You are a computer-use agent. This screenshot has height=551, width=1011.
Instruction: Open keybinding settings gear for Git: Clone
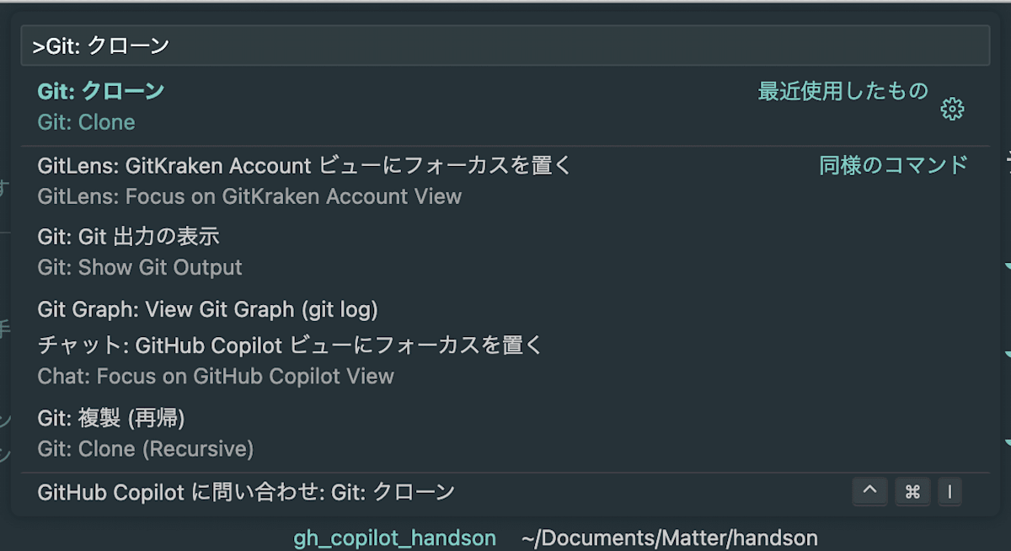[x=952, y=109]
